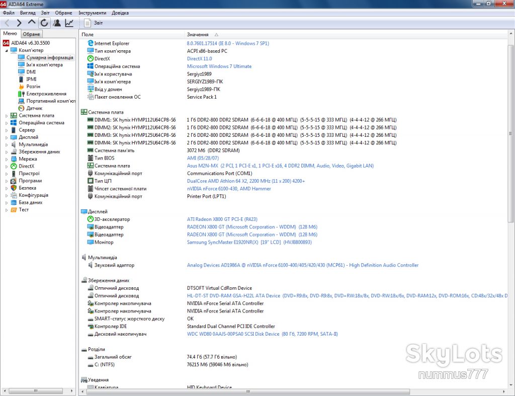Open the Asus M2N-MX motherboard link
Viewport: 515px width, 396px height.
pyautogui.click(x=280, y=166)
